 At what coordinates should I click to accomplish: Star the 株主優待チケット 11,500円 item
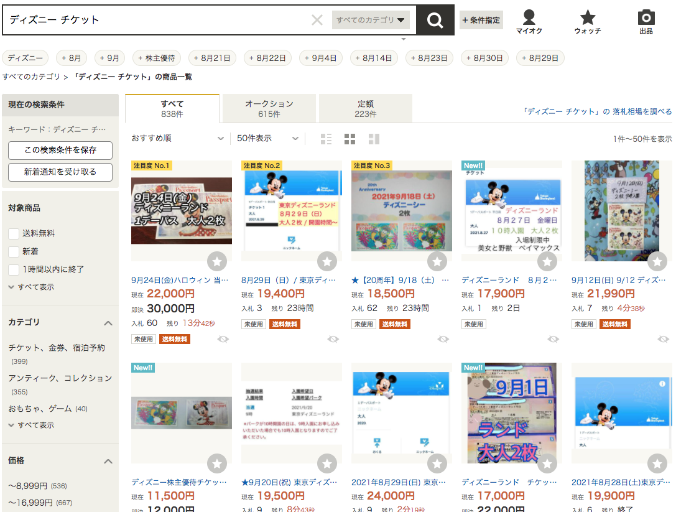tap(217, 463)
